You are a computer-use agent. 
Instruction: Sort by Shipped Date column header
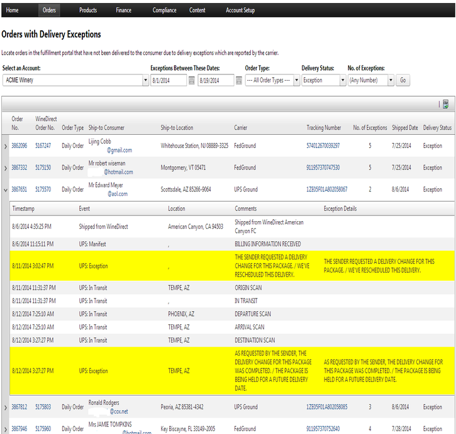[x=405, y=128]
